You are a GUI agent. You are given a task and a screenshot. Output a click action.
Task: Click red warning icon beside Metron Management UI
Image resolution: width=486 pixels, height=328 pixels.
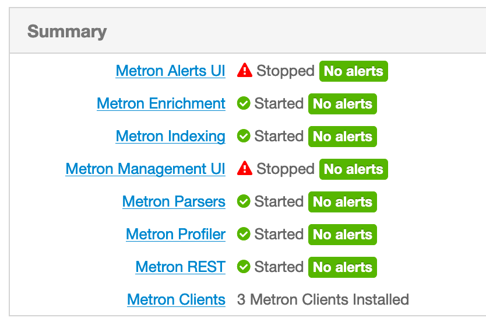[245, 169]
